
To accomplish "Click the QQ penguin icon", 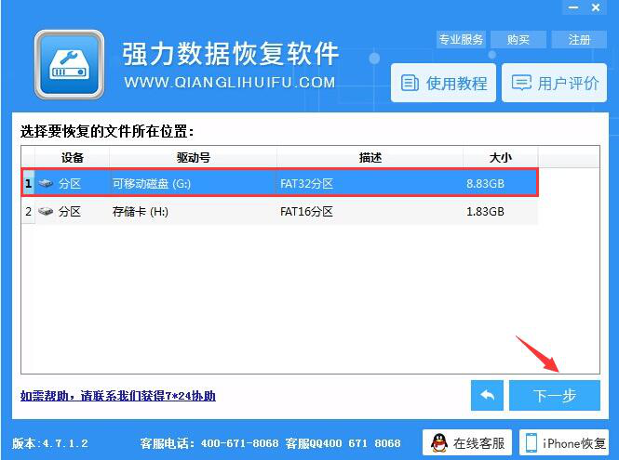I will tap(438, 443).
